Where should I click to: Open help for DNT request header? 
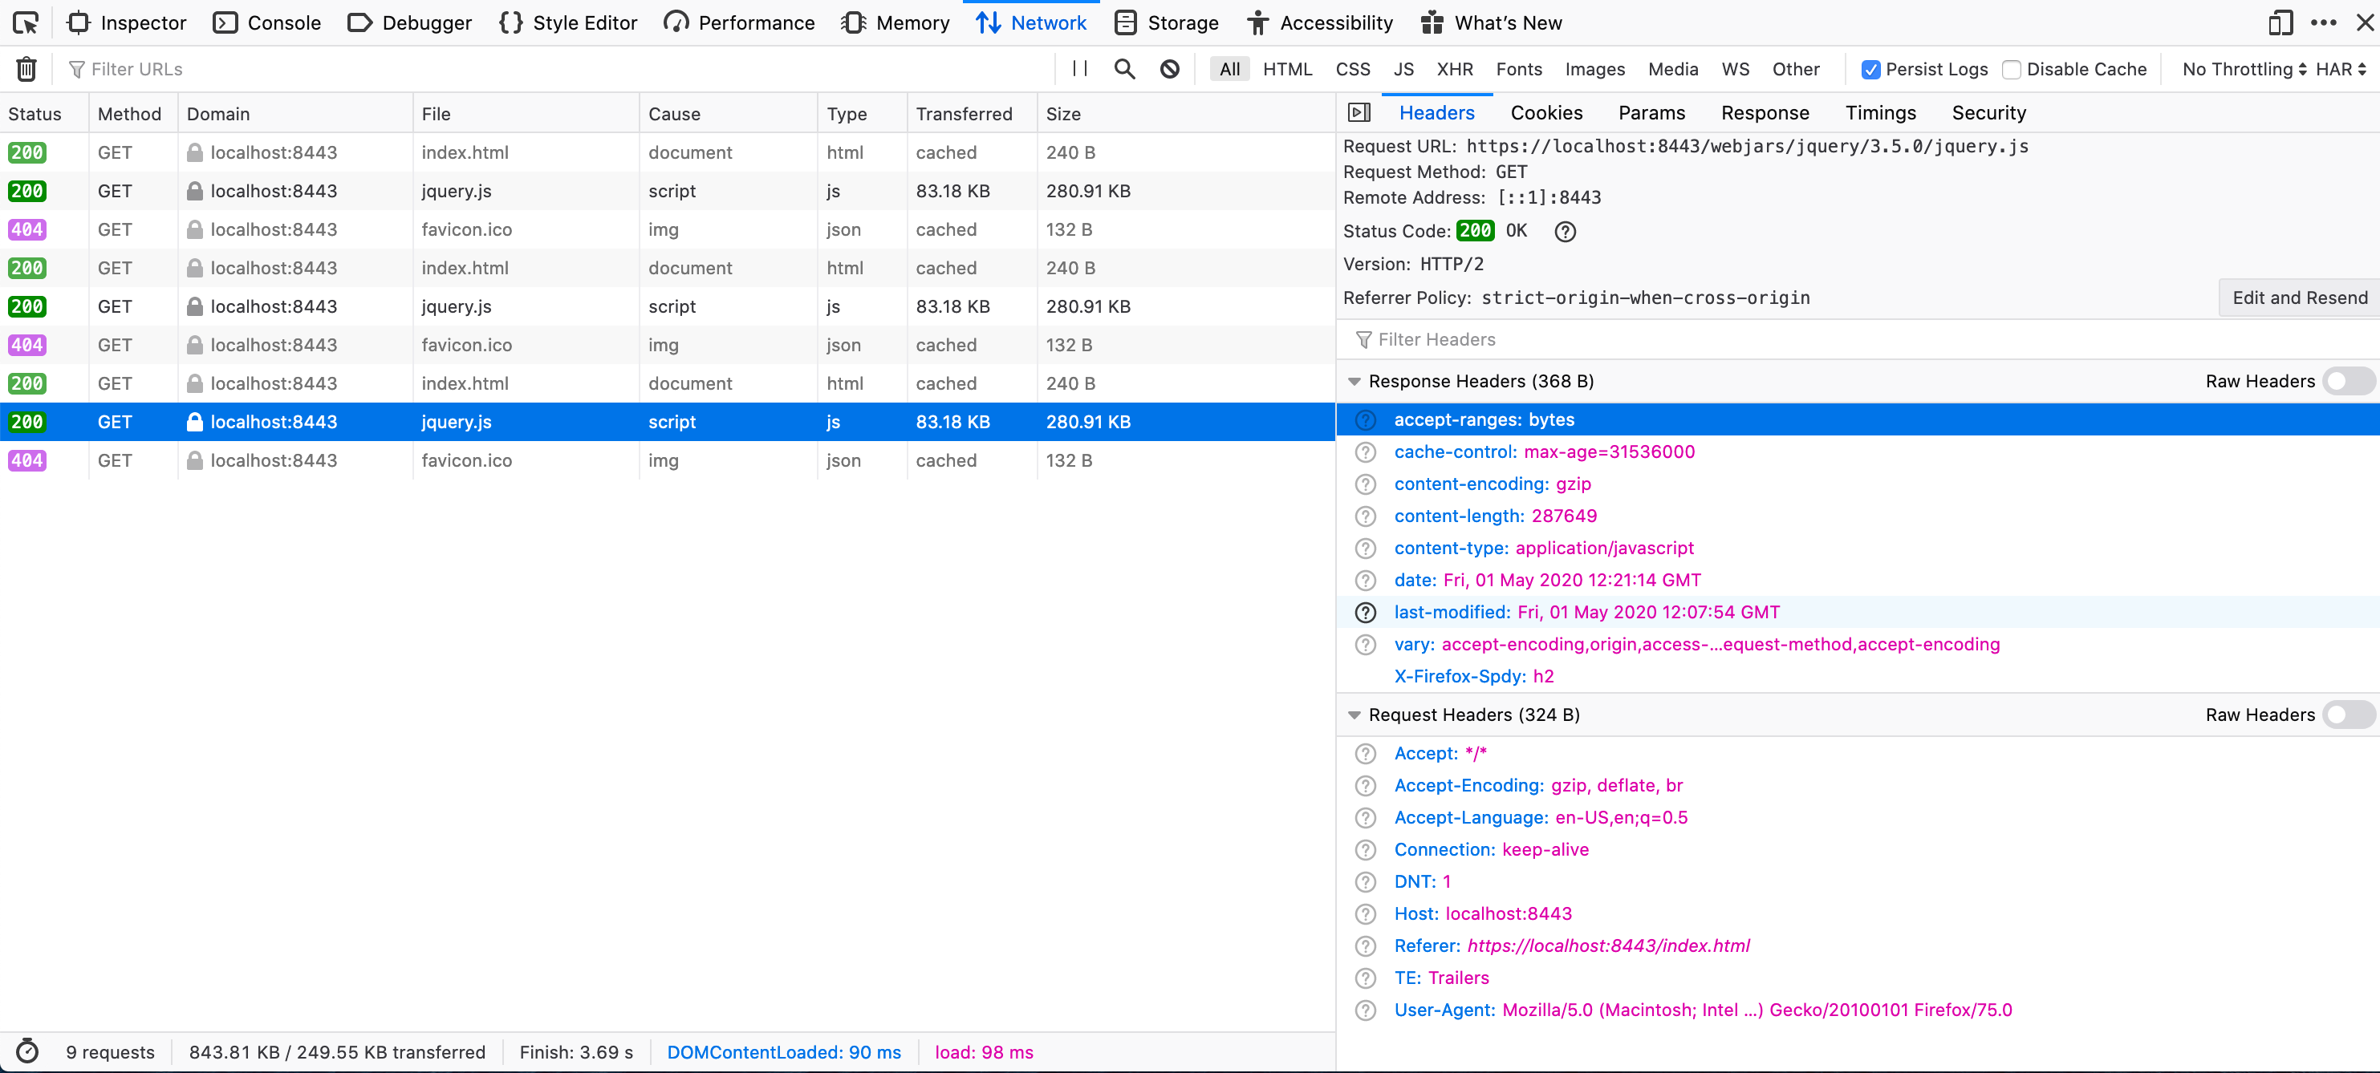point(1366,882)
